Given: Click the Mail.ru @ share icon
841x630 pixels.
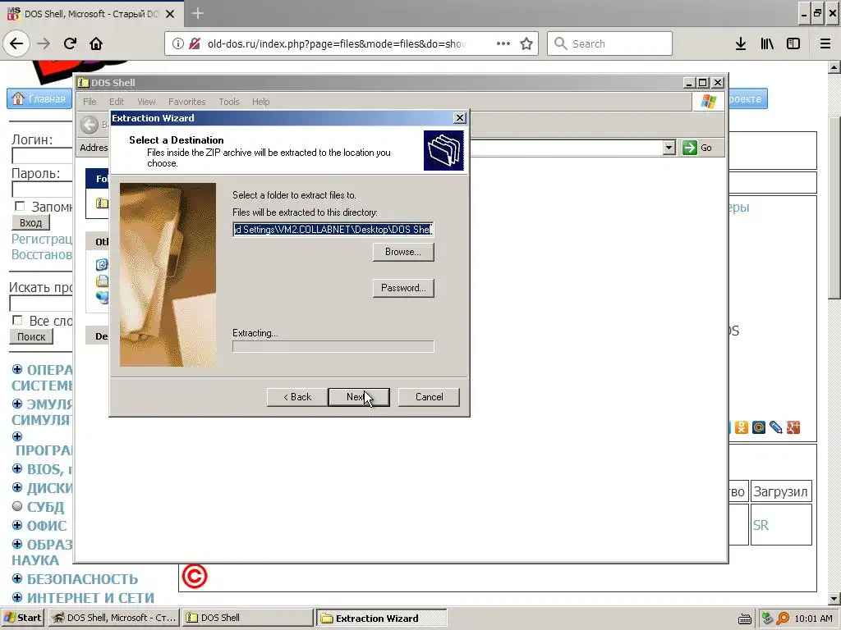Looking at the screenshot, I should (x=758, y=427).
